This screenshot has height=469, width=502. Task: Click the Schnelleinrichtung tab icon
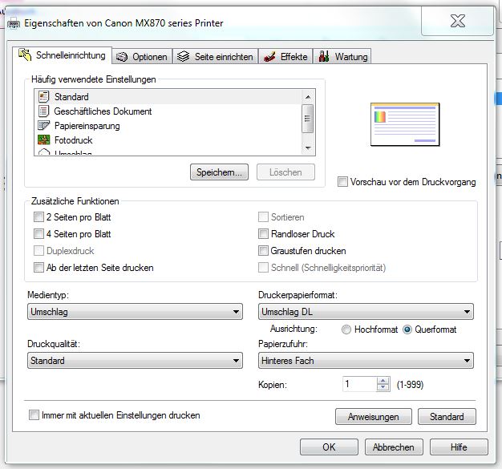[25, 55]
